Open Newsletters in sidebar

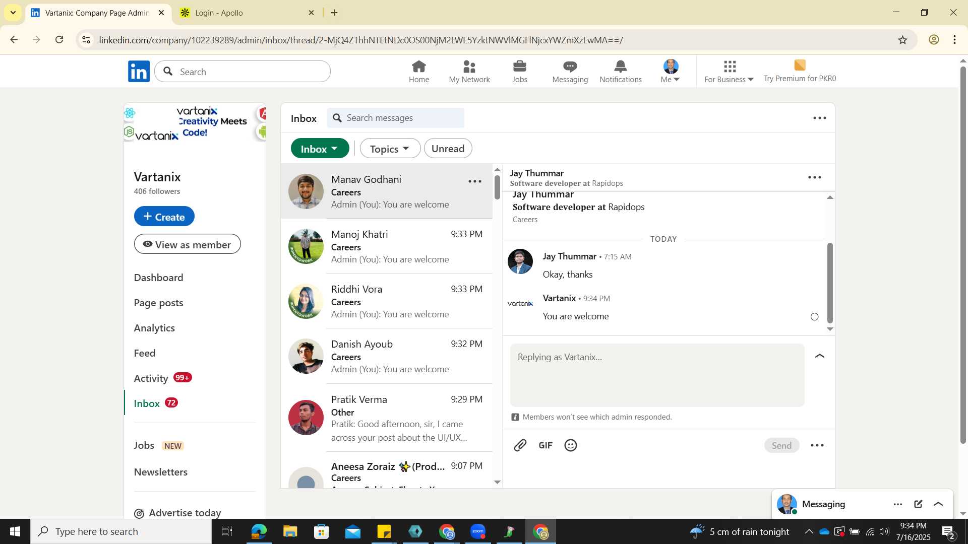(x=161, y=472)
